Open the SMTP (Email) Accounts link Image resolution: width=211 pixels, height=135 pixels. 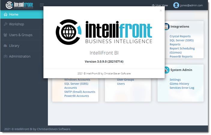80,92
